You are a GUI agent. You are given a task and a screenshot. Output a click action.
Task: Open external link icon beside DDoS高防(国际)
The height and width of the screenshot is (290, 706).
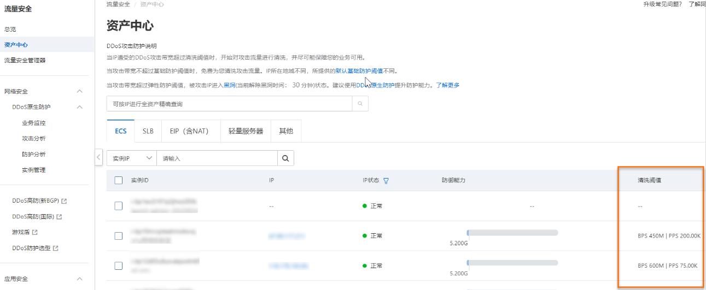click(59, 217)
